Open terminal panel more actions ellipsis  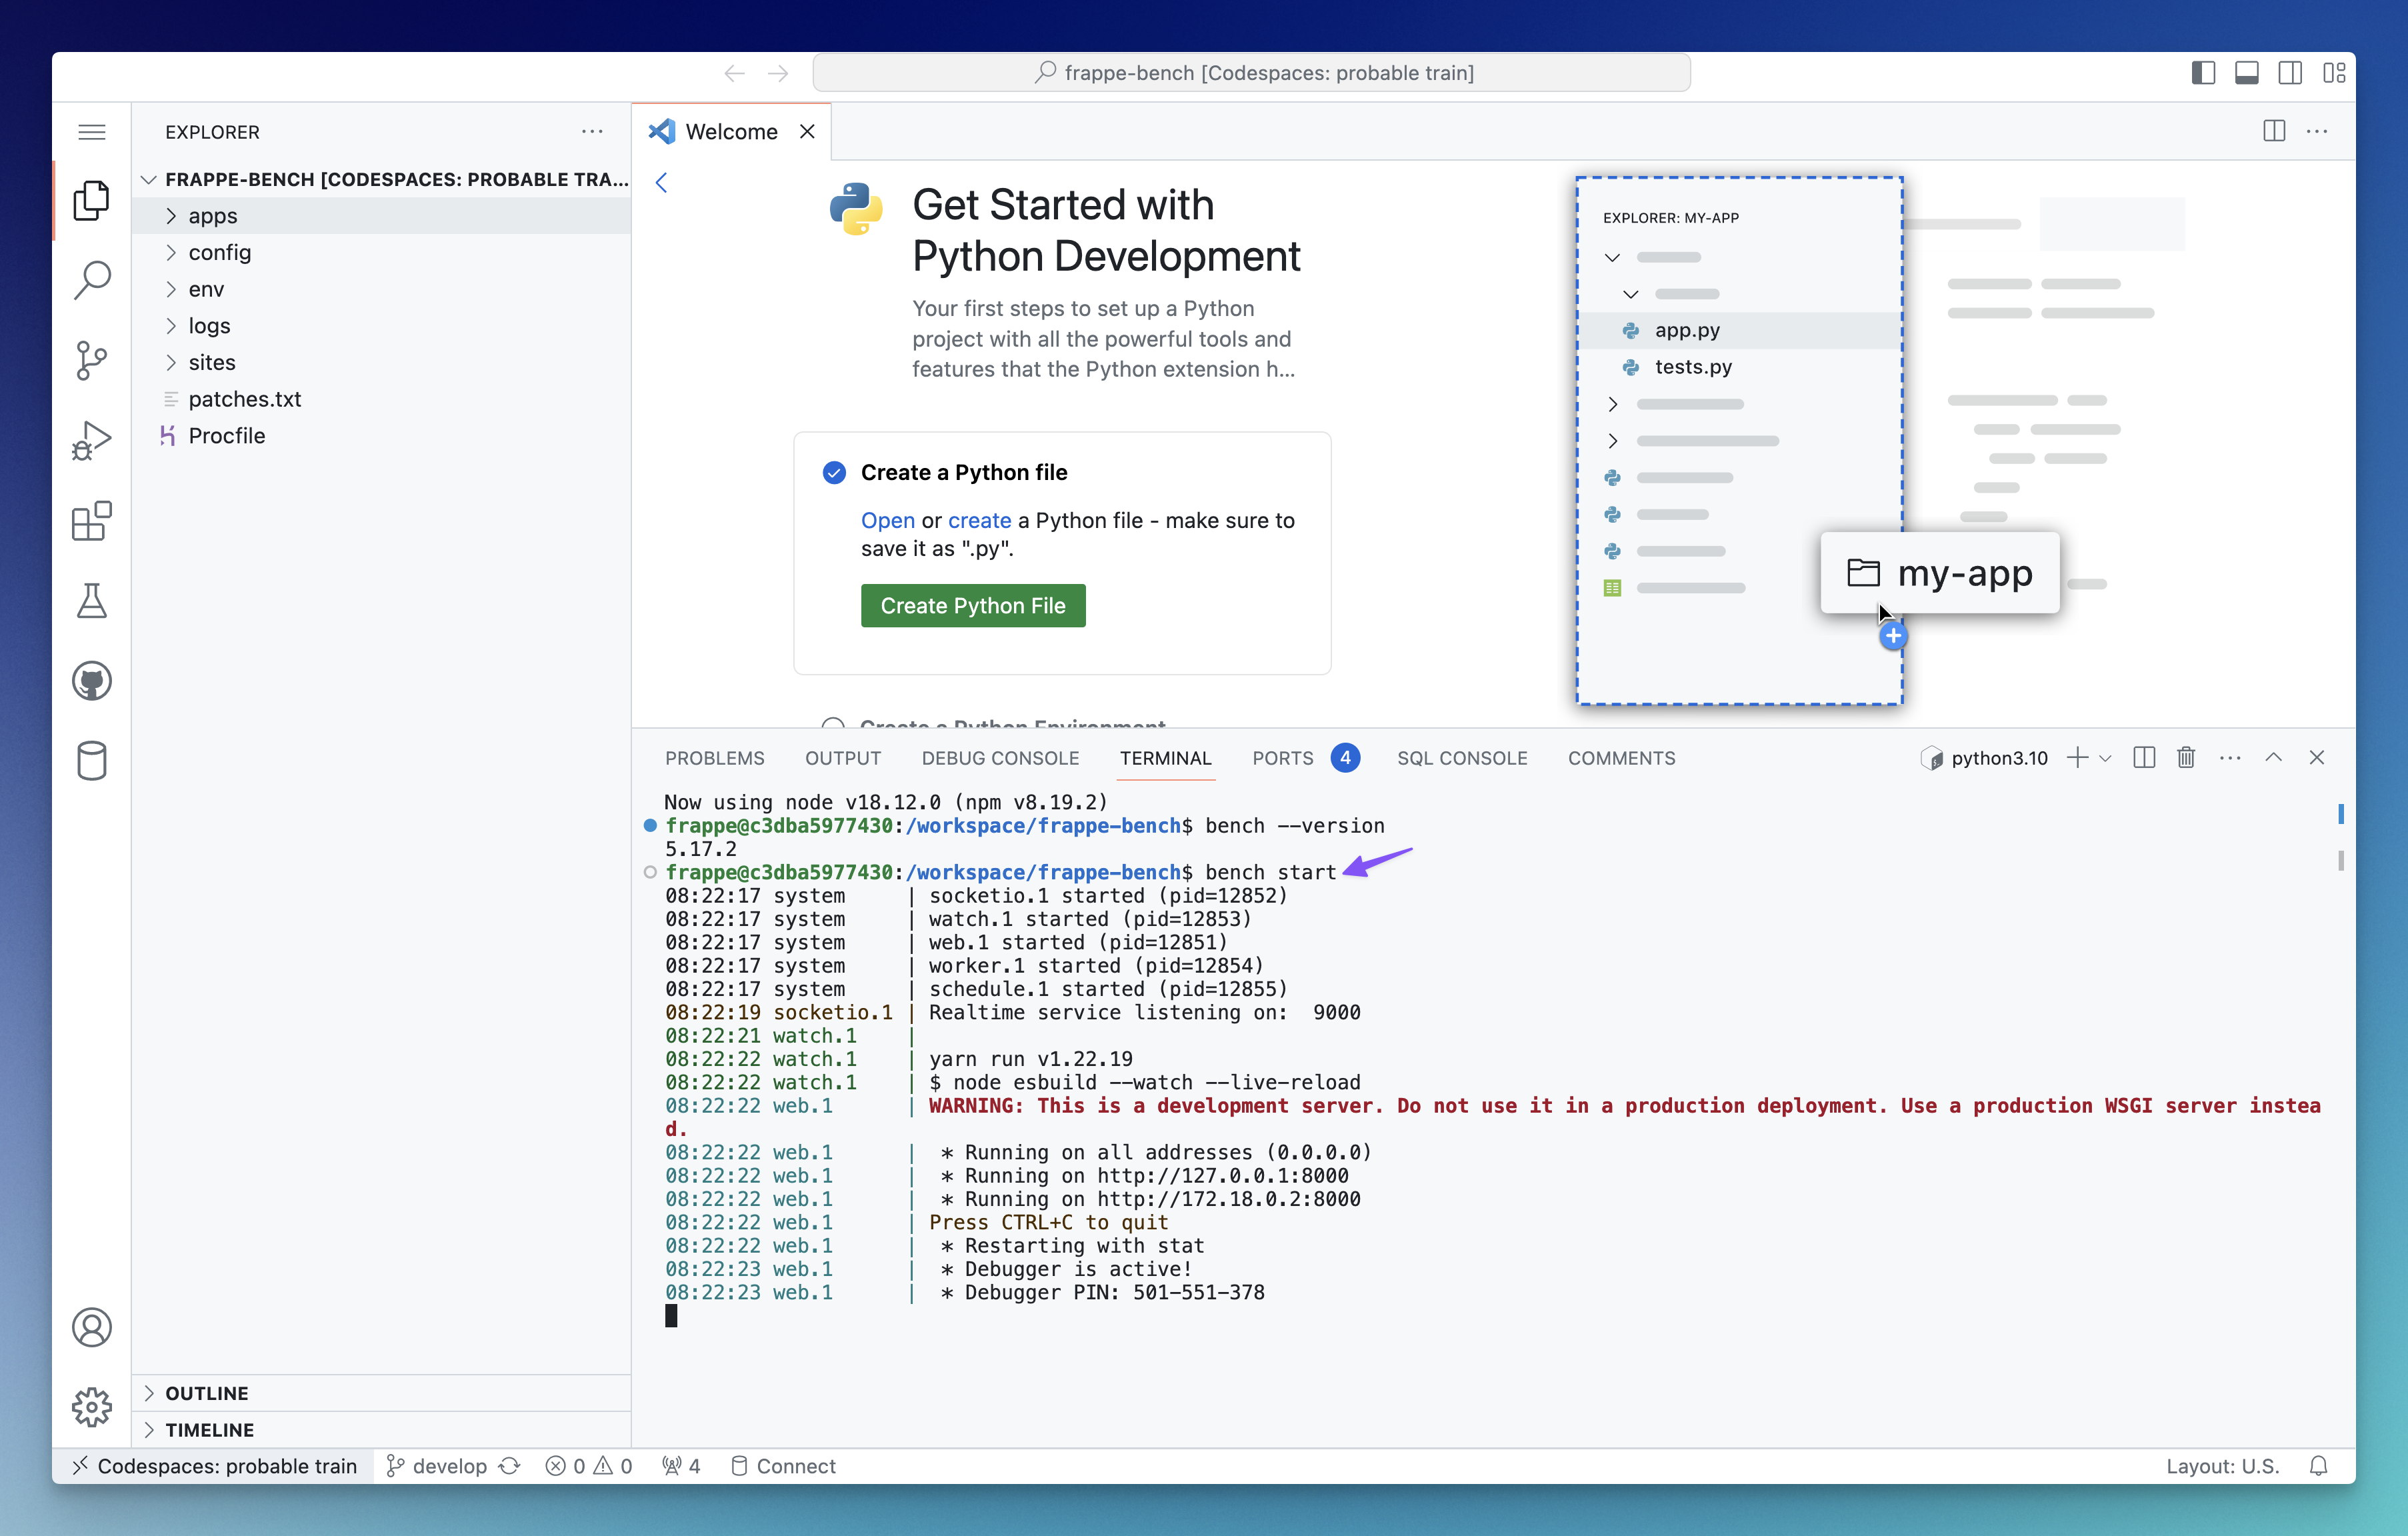(2230, 757)
